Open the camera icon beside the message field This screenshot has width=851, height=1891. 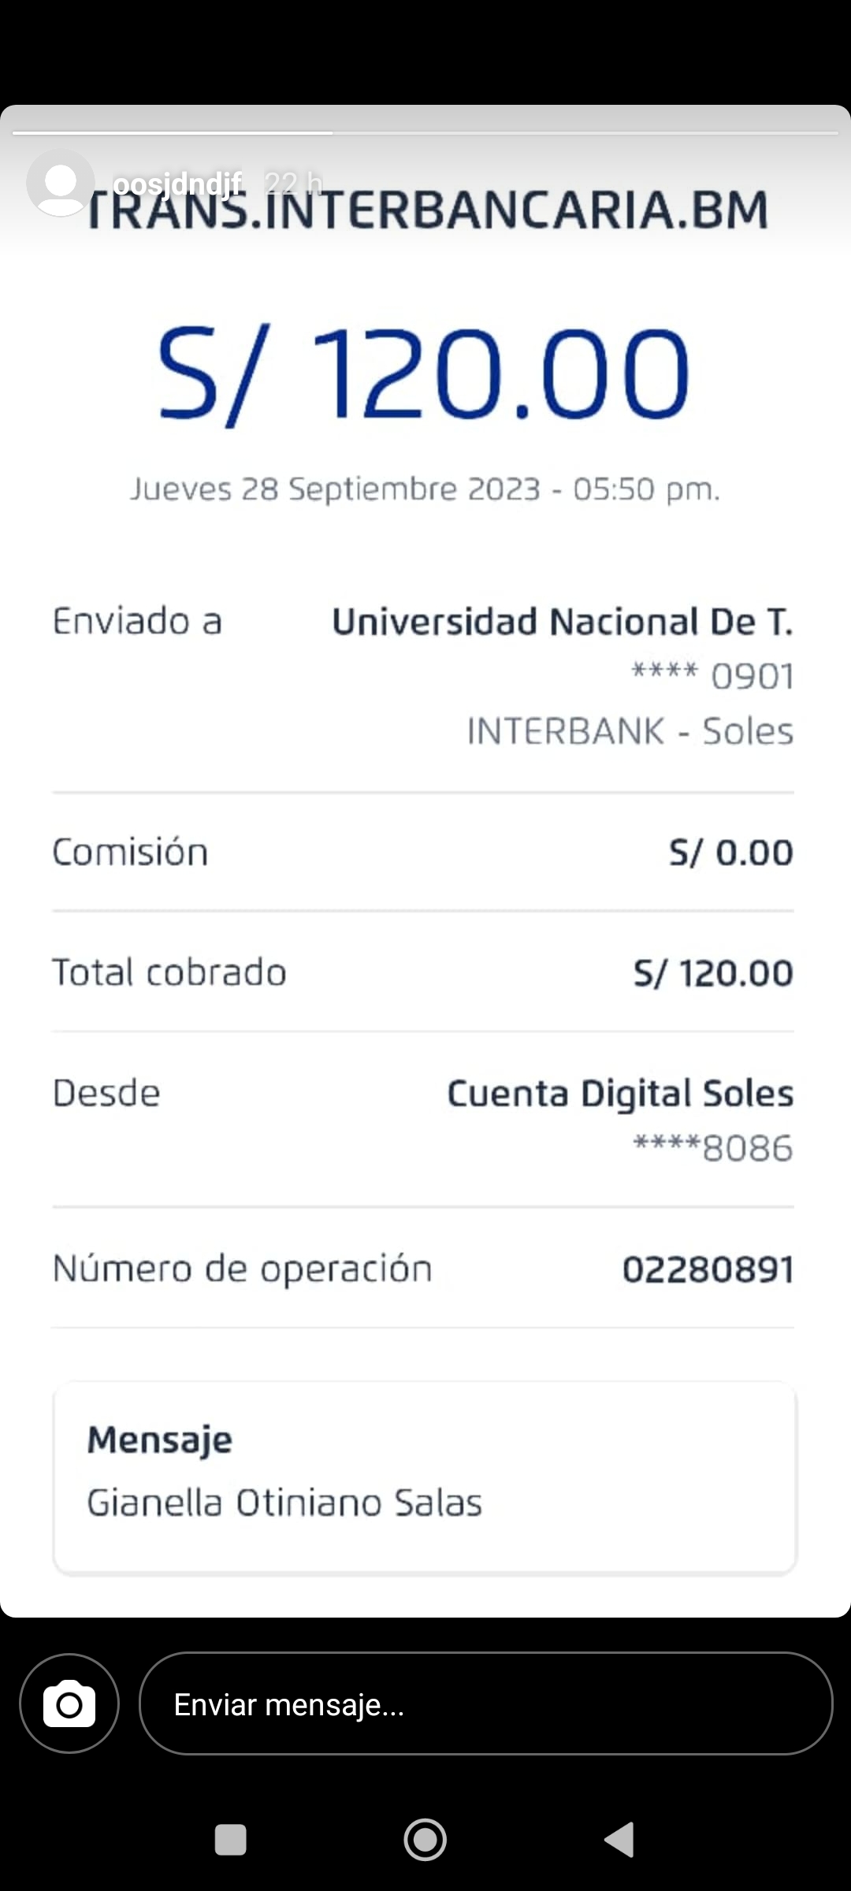point(69,1703)
